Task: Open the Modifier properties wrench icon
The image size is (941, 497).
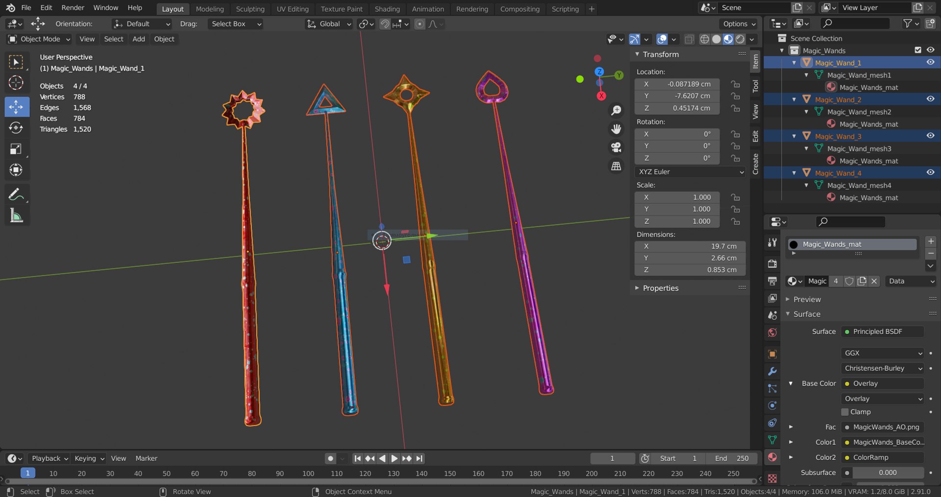Action: (x=772, y=371)
